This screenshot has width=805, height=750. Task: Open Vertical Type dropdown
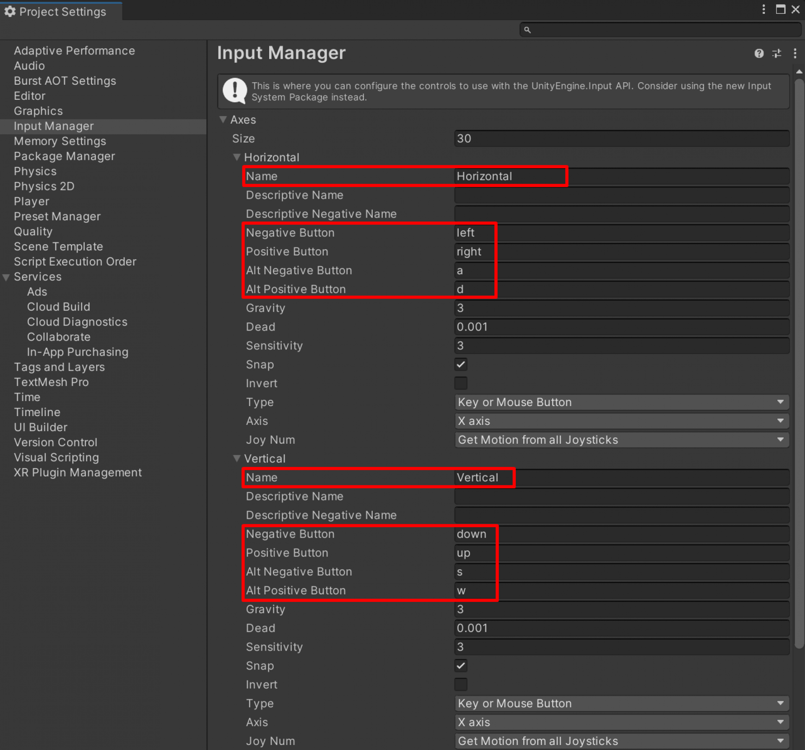click(622, 703)
